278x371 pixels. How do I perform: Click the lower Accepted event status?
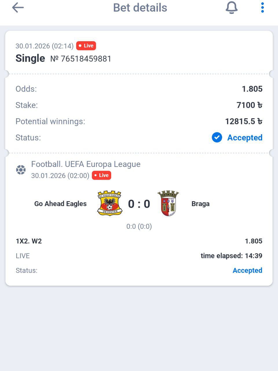click(247, 270)
